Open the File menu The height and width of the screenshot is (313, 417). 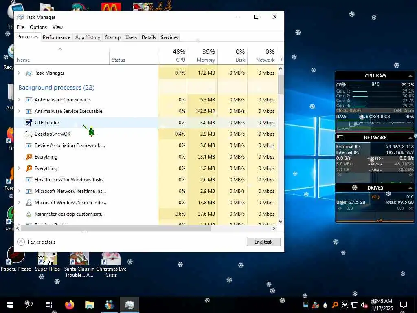20,27
